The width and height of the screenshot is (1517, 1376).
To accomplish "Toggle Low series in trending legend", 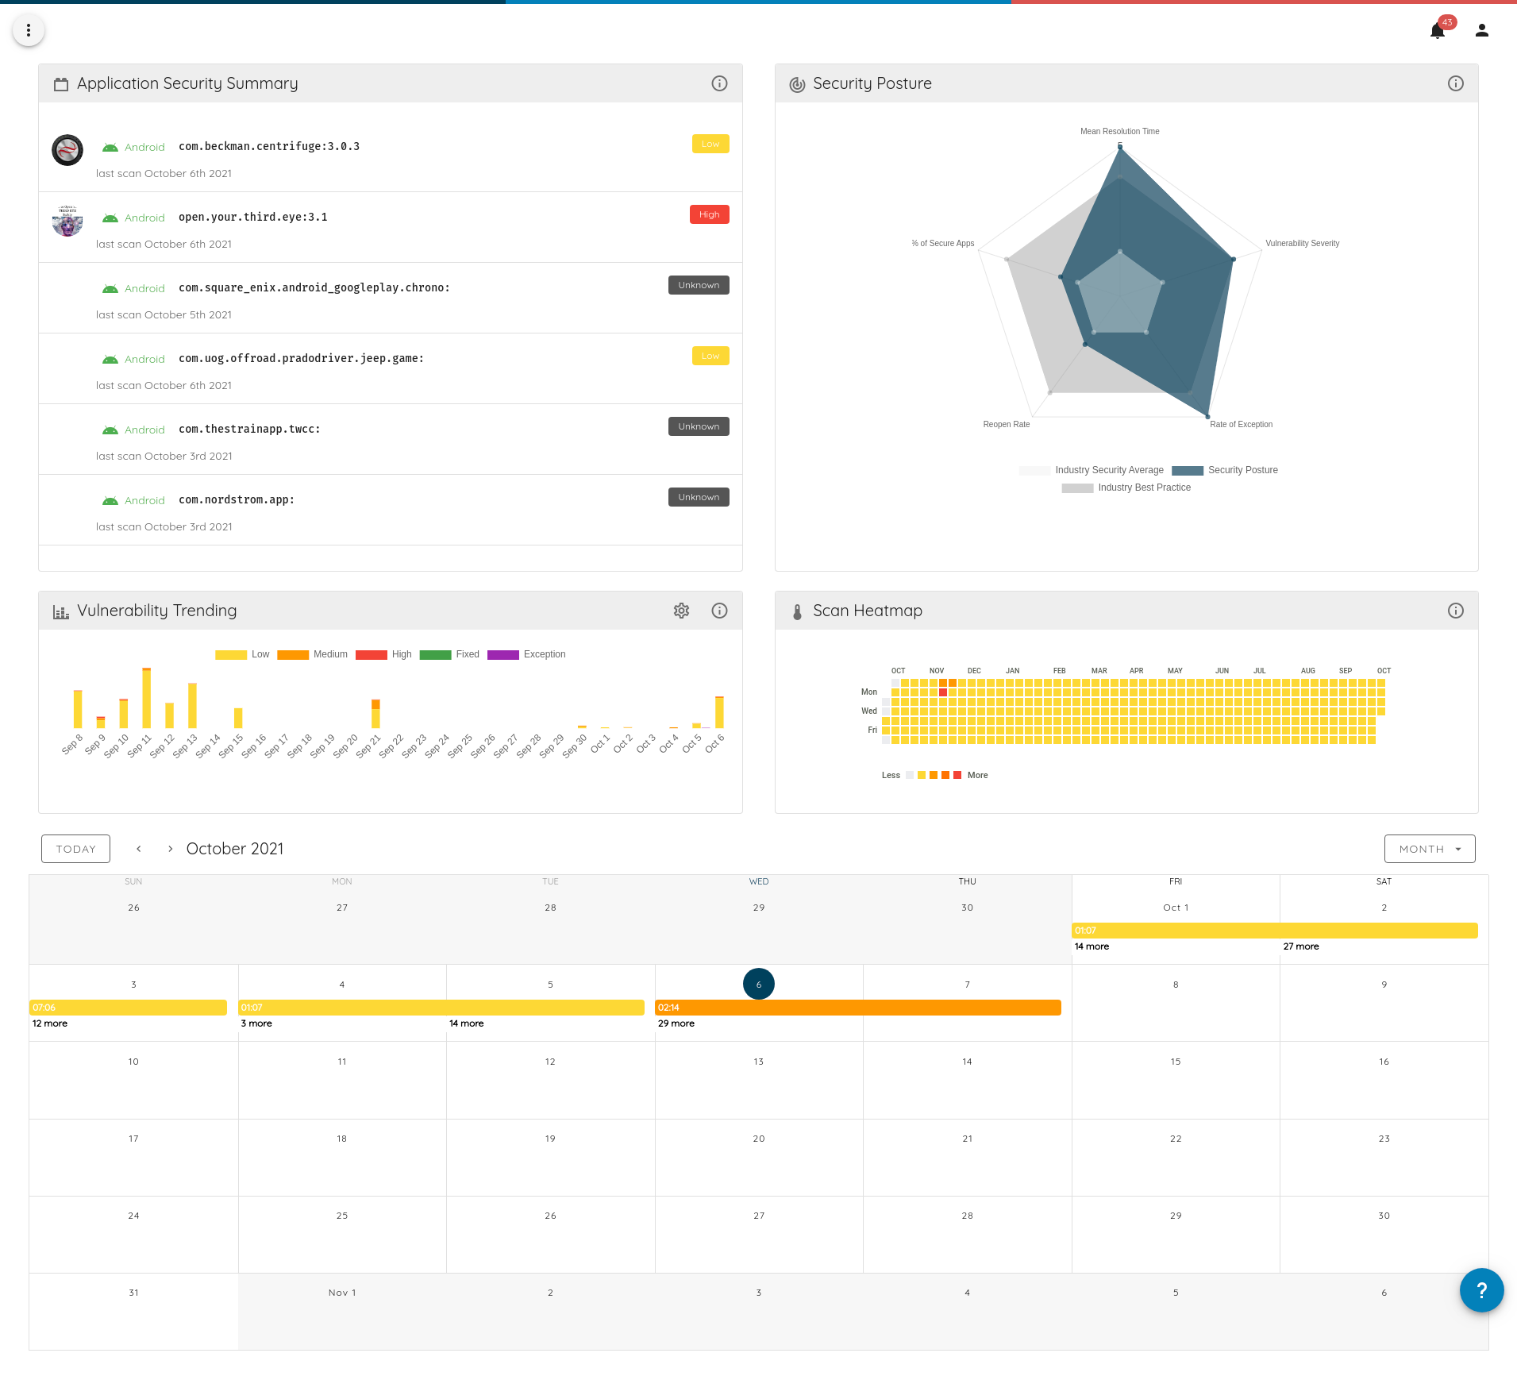I will [243, 654].
